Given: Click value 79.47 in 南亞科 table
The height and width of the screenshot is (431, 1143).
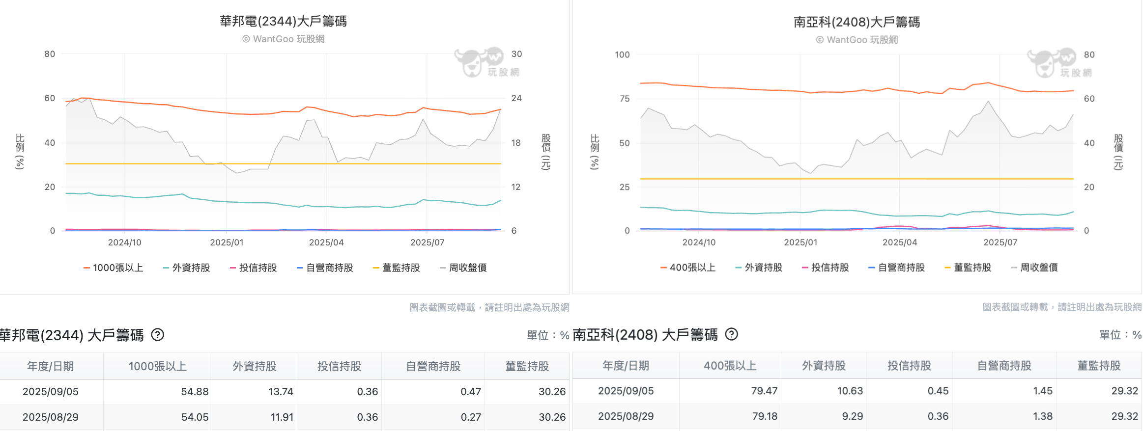Looking at the screenshot, I should click(764, 391).
